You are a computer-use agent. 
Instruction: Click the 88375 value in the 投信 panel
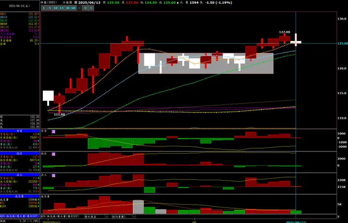click(x=34, y=160)
